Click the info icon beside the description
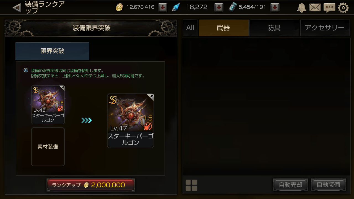 point(26,70)
